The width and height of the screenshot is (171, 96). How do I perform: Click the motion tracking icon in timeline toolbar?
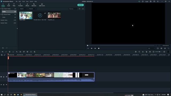(31, 52)
